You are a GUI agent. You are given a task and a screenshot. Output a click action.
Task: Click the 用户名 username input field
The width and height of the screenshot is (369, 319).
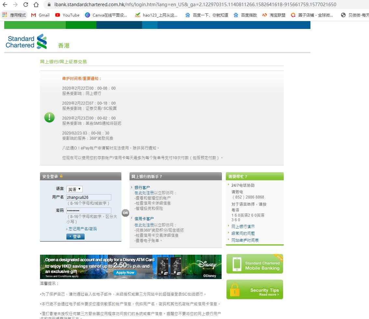pos(89,197)
